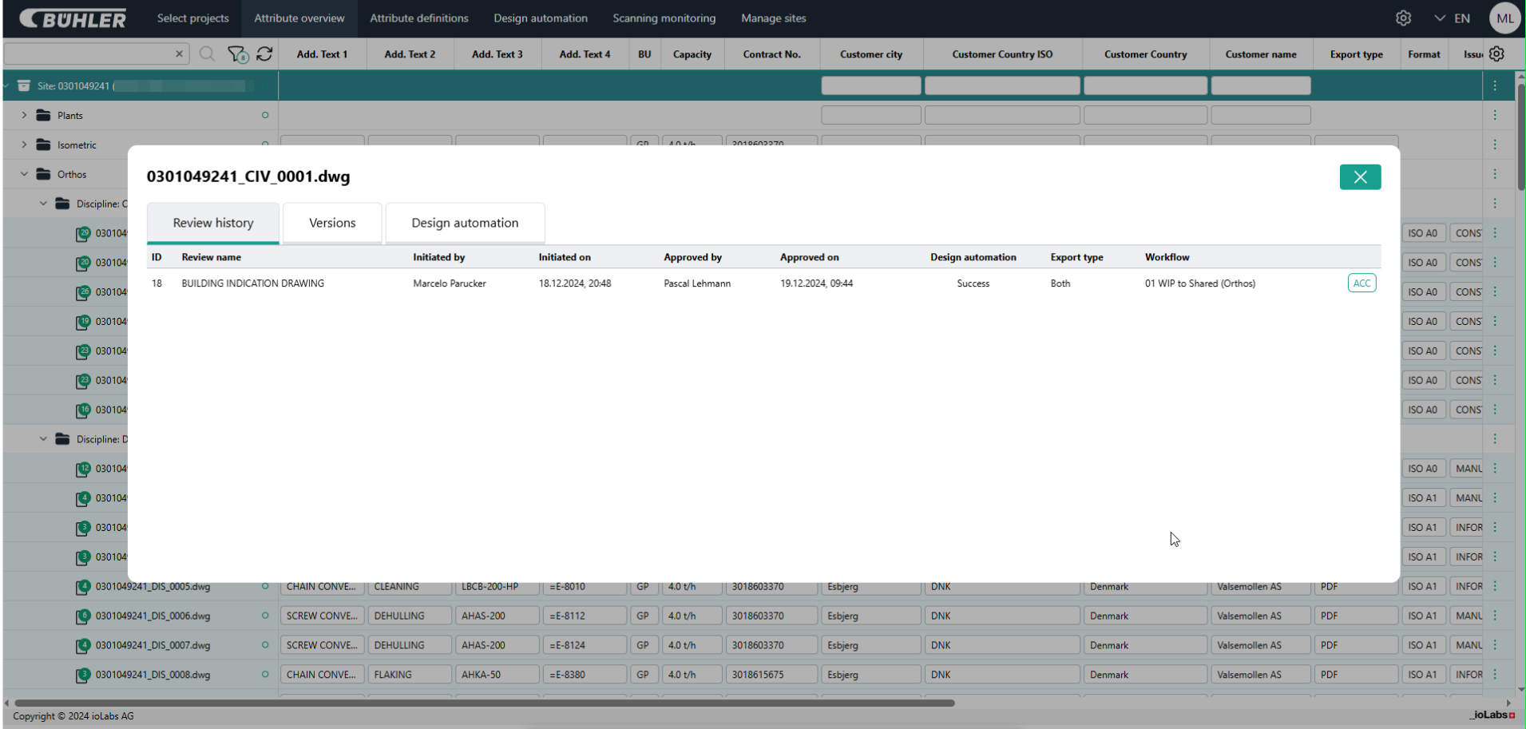
Task: Collapse the Site 0301049241 node
Action: [6, 85]
